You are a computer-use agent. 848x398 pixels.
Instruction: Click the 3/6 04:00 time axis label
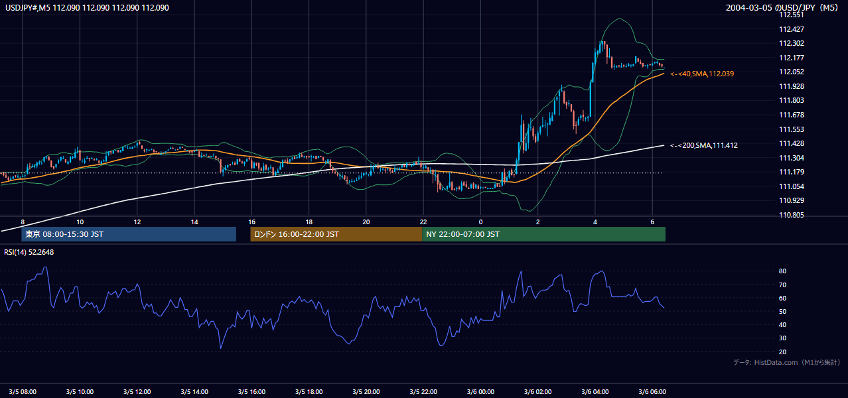click(x=595, y=391)
